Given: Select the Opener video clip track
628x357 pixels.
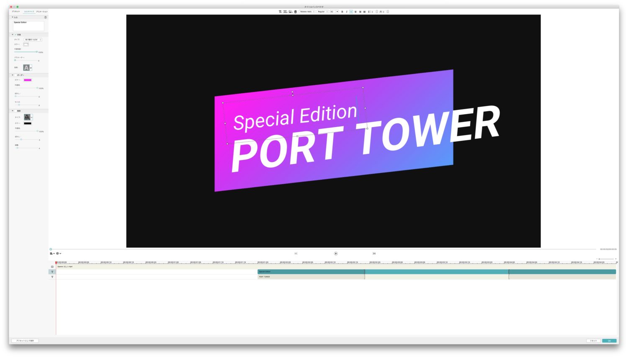Looking at the screenshot, I should point(336,267).
